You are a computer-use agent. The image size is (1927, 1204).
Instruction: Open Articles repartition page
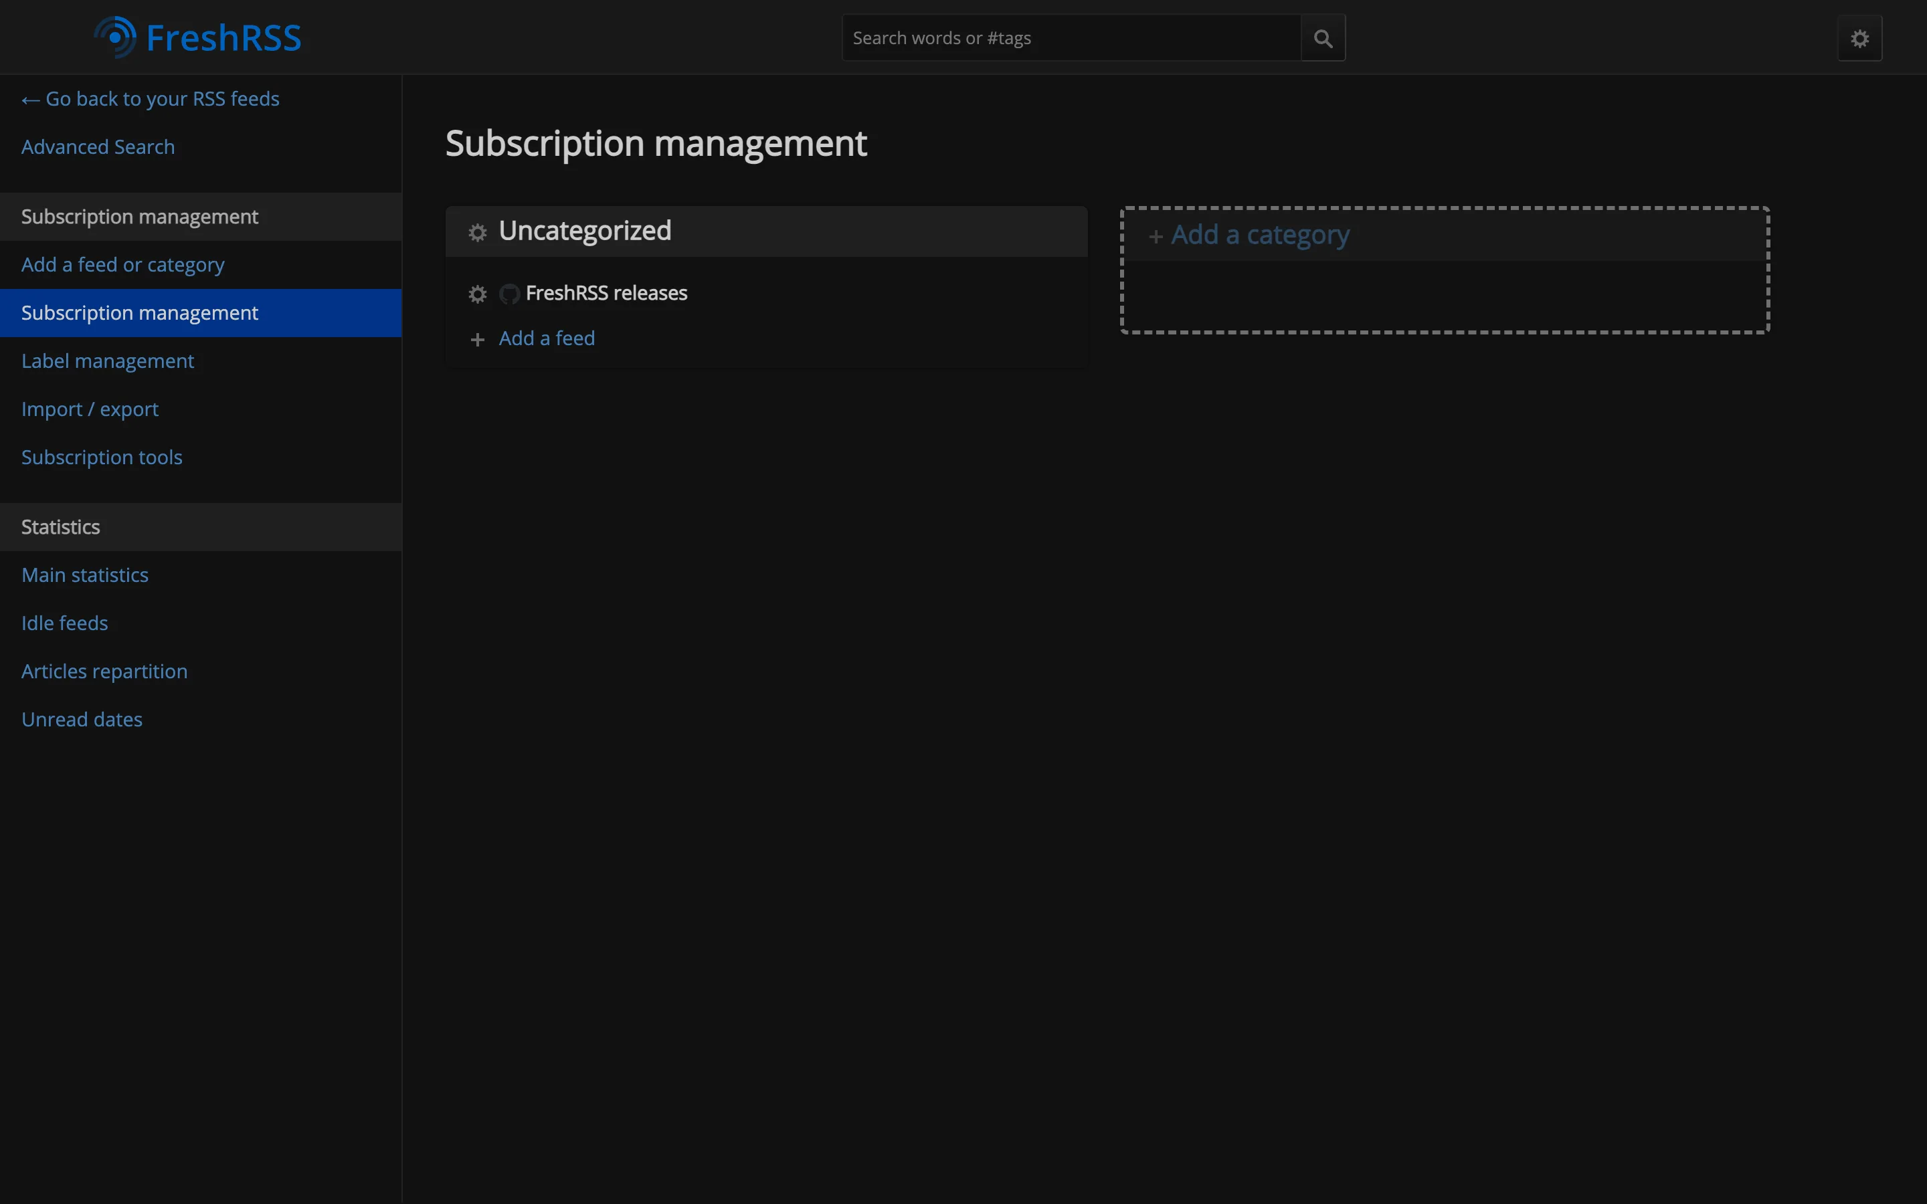pyautogui.click(x=201, y=672)
